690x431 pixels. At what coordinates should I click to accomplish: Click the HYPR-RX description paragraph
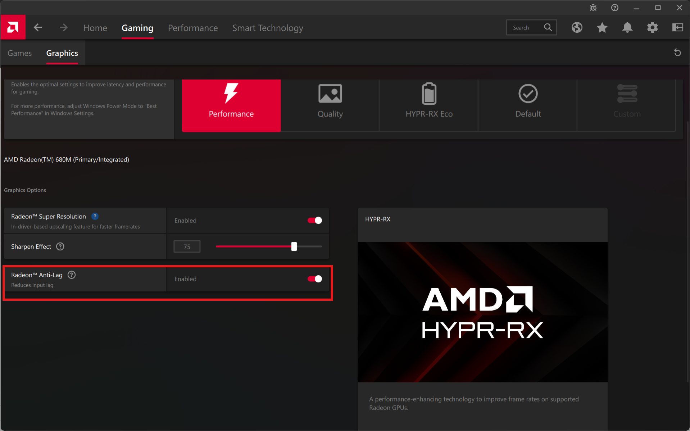[x=474, y=403]
